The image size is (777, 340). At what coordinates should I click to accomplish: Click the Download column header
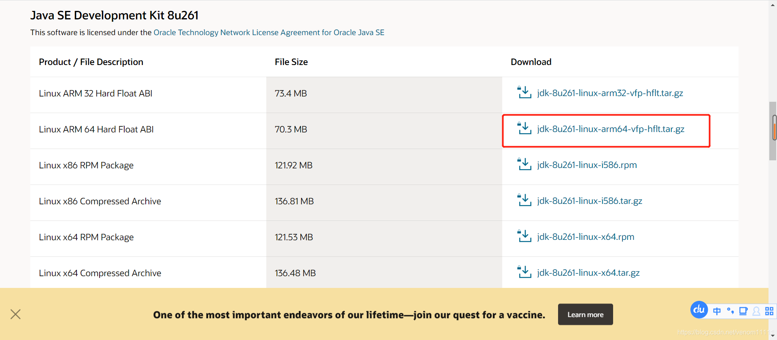531,62
